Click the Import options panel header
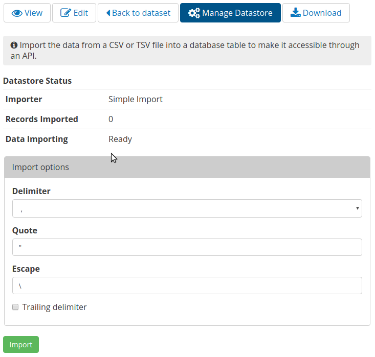 tap(187, 167)
